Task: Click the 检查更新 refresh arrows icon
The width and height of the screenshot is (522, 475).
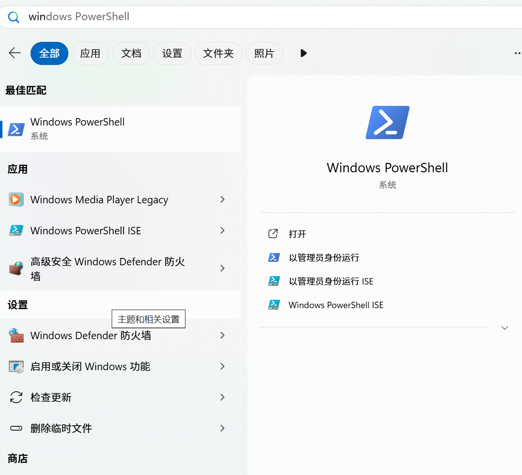Action: (x=16, y=397)
